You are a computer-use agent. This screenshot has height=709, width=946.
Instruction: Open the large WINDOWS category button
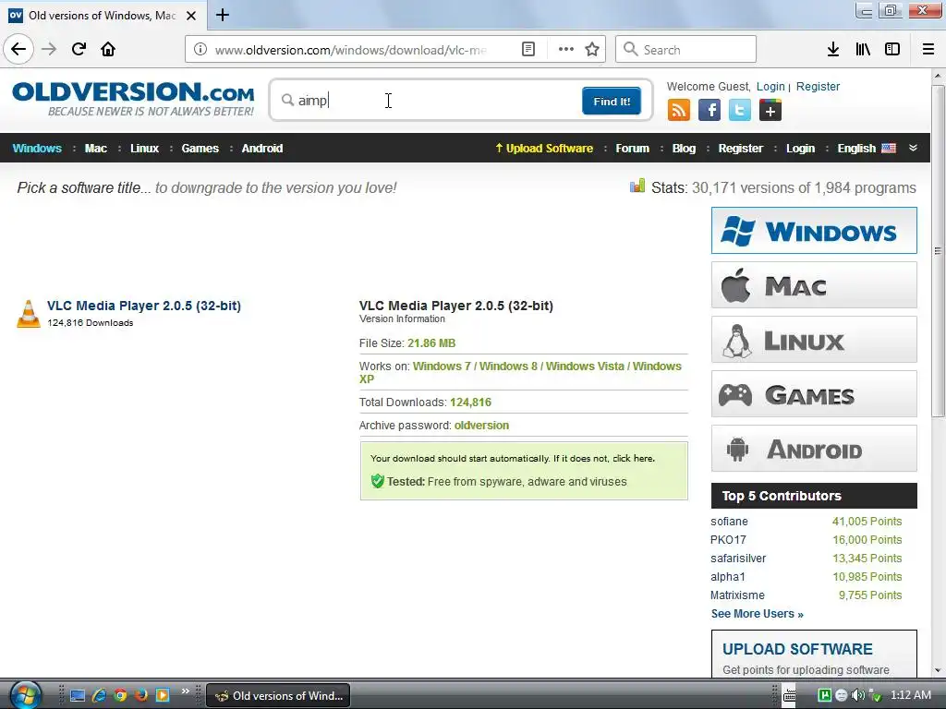pyautogui.click(x=814, y=230)
